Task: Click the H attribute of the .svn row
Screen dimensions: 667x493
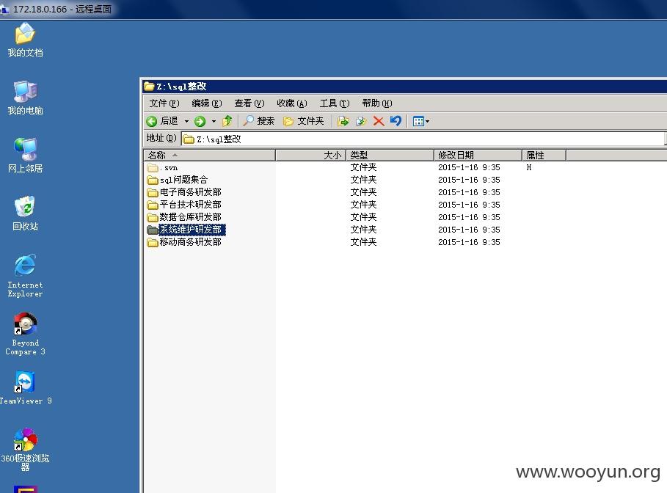Action: 529,167
